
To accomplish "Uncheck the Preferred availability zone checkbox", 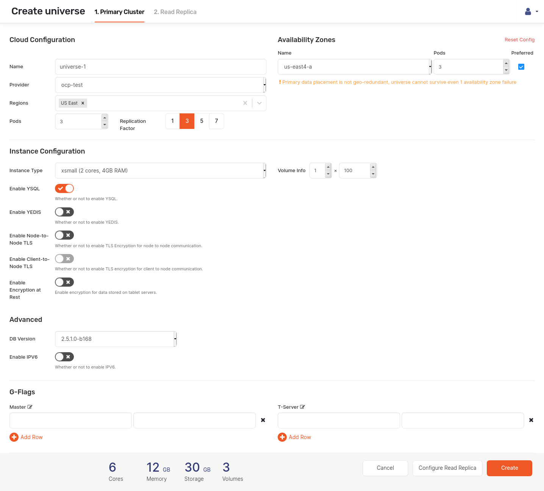I will coord(521,67).
